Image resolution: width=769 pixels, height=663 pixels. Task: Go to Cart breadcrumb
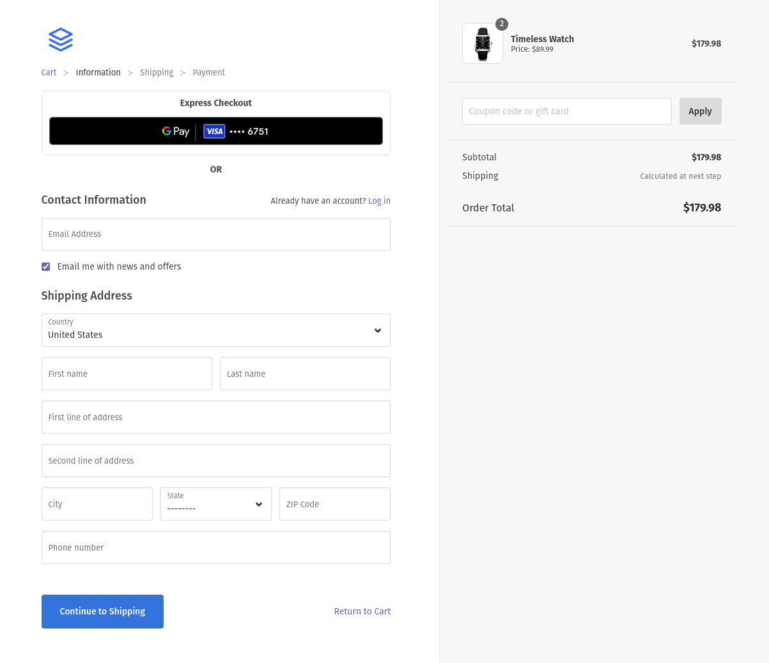[x=49, y=73]
